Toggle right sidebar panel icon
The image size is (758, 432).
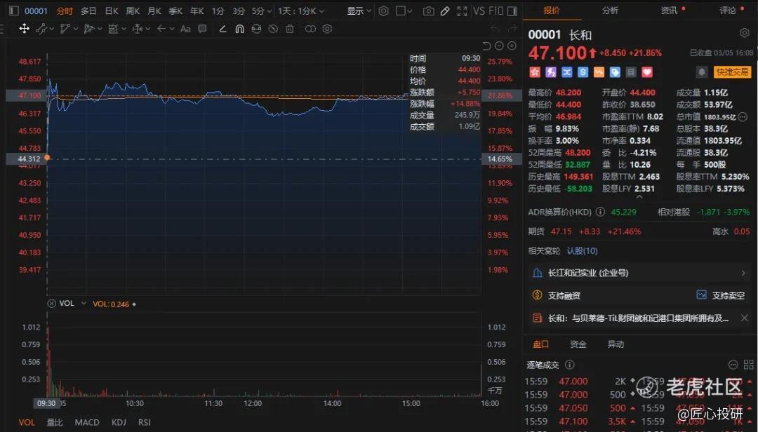pos(512,11)
